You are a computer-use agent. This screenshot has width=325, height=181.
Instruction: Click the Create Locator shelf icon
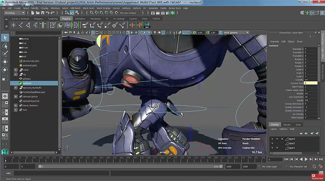click(14, 25)
